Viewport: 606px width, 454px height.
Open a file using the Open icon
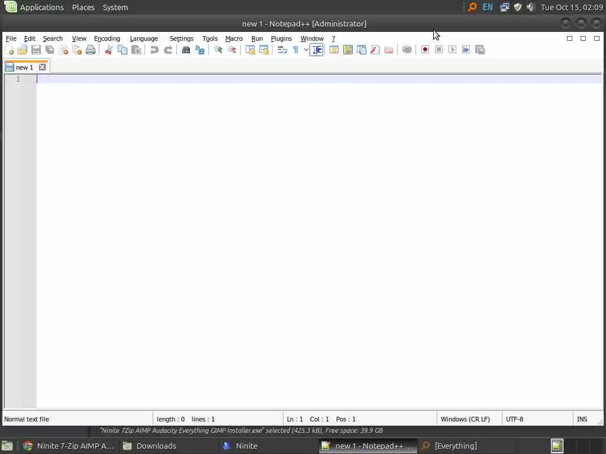pos(22,50)
